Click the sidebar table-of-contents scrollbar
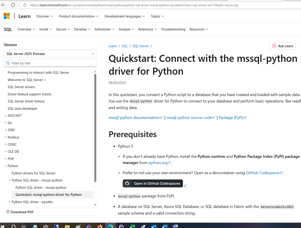The image size is (301, 228). (95, 128)
